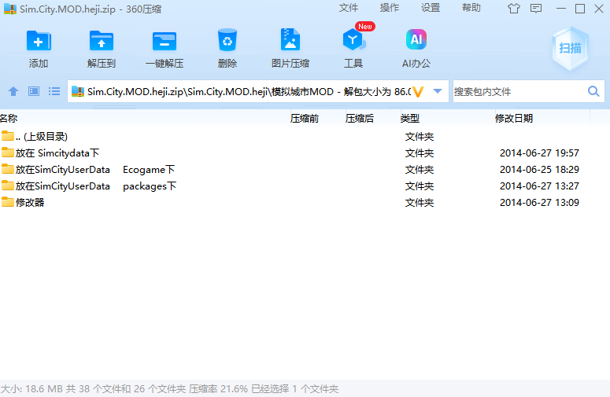The height and width of the screenshot is (397, 610).
Task: Open the 设置 menu
Action: [431, 8]
